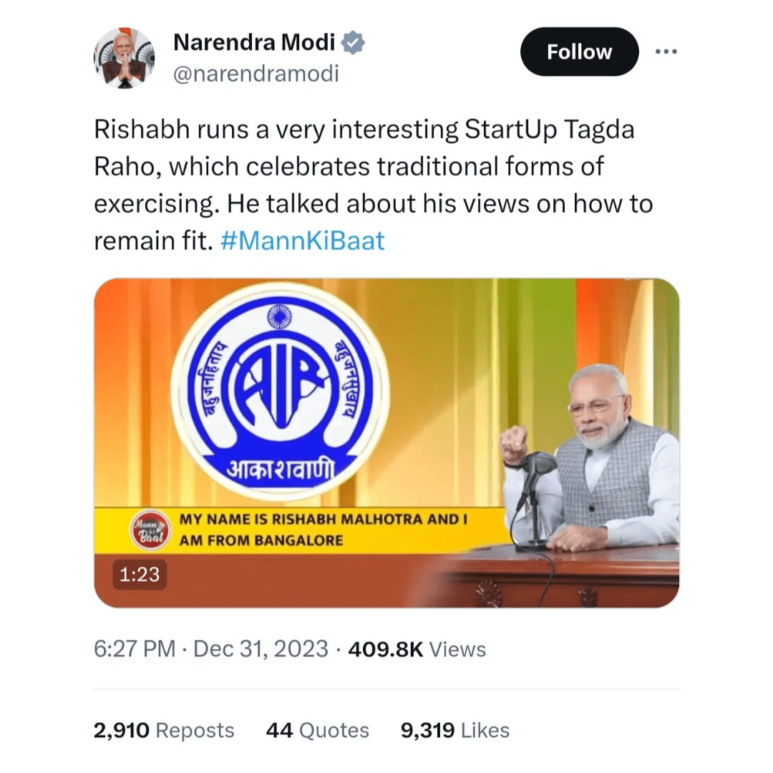
Task: Click the Rishabh Malhotra caption banner
Action: coord(322,529)
